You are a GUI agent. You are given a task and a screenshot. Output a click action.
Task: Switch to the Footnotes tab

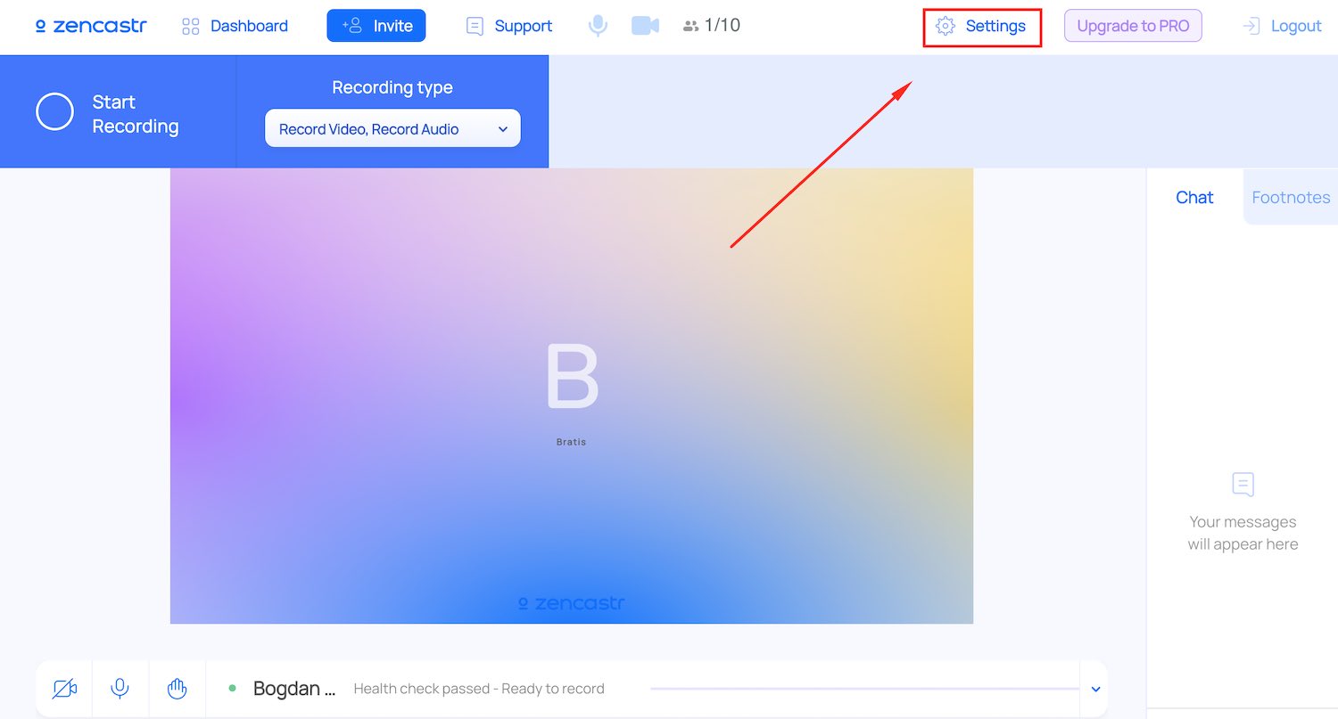point(1291,197)
